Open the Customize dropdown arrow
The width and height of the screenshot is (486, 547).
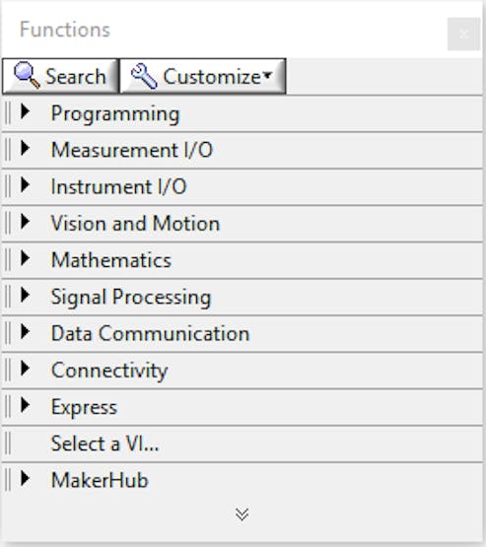[267, 75]
